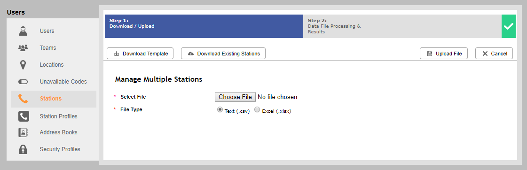The width and height of the screenshot is (527, 170).
Task: Click Choose File to browse
Action: (235, 97)
